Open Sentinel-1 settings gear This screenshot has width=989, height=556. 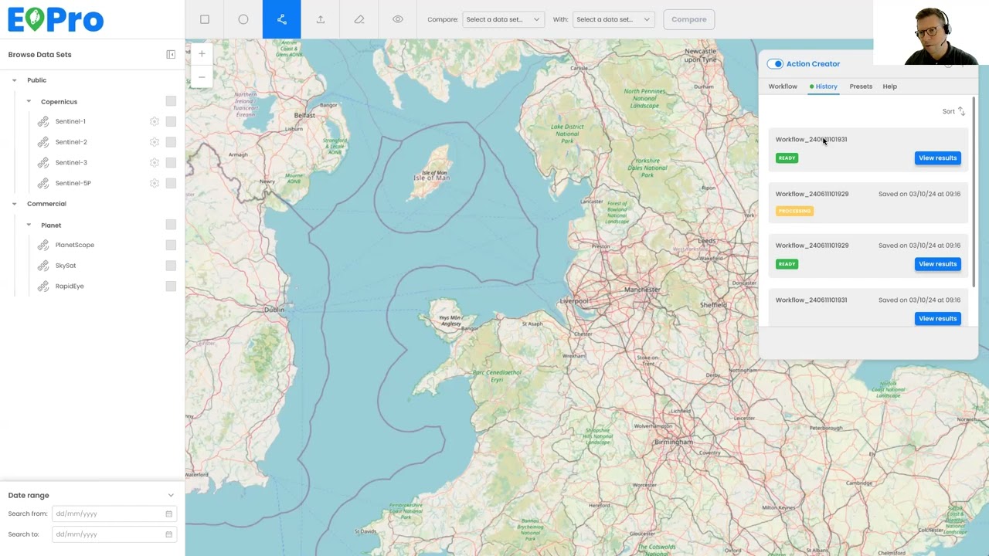[155, 121]
